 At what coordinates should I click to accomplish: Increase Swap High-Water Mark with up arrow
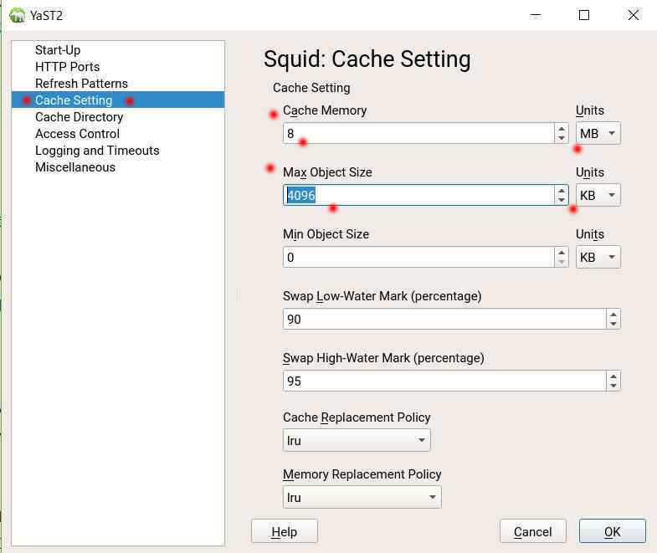pyautogui.click(x=613, y=376)
